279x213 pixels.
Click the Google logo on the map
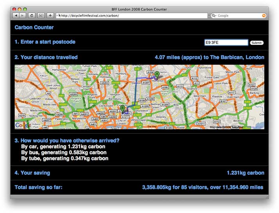click(x=22, y=125)
